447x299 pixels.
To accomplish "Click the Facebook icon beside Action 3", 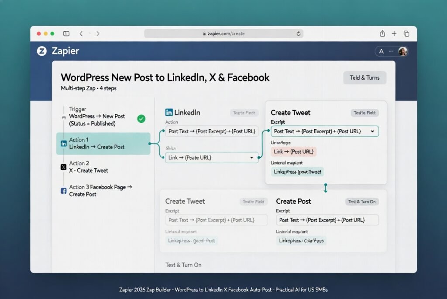I will tap(62, 190).
